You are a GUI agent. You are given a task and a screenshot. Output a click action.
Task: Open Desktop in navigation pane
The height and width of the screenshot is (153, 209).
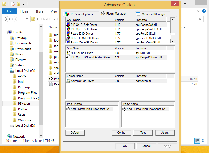[x=21, y=38]
